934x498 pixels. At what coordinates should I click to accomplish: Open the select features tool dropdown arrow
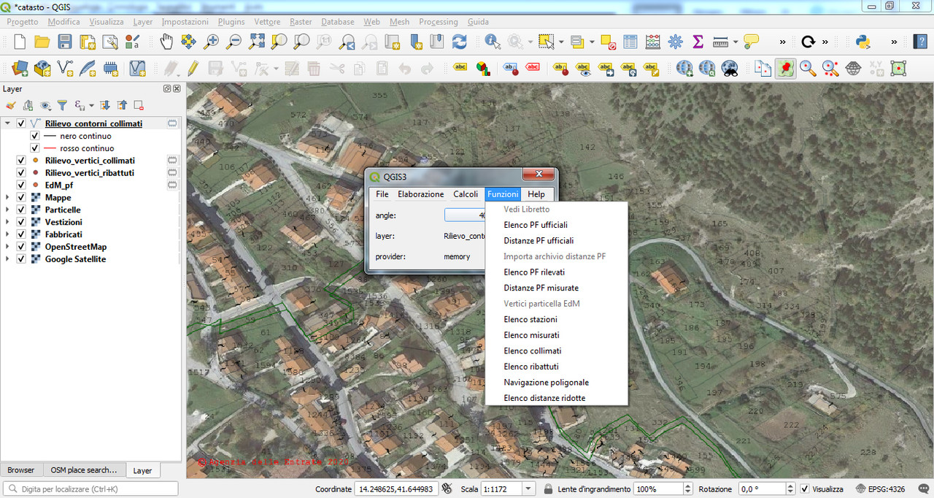pyautogui.click(x=560, y=42)
